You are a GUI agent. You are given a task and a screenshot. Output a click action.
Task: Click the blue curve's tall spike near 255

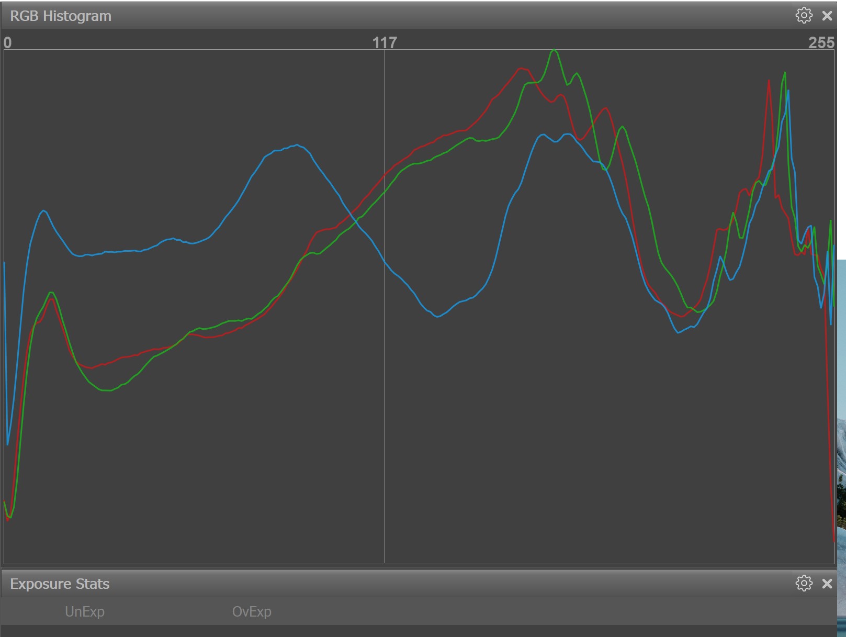click(x=788, y=92)
